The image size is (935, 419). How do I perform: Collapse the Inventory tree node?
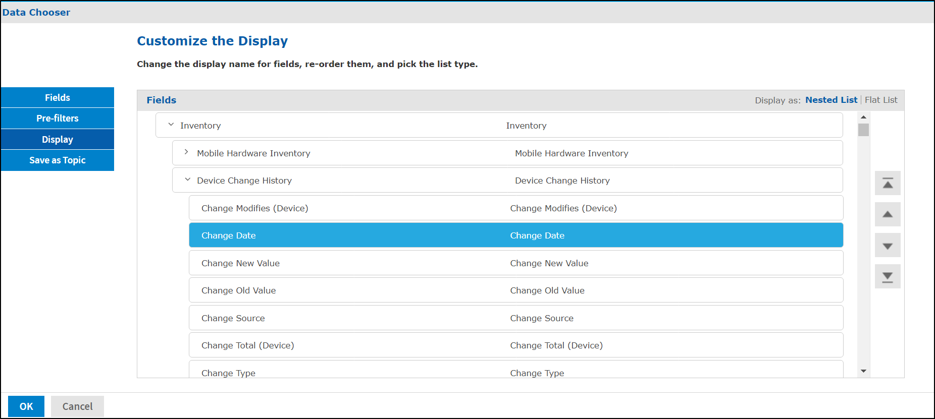click(171, 125)
